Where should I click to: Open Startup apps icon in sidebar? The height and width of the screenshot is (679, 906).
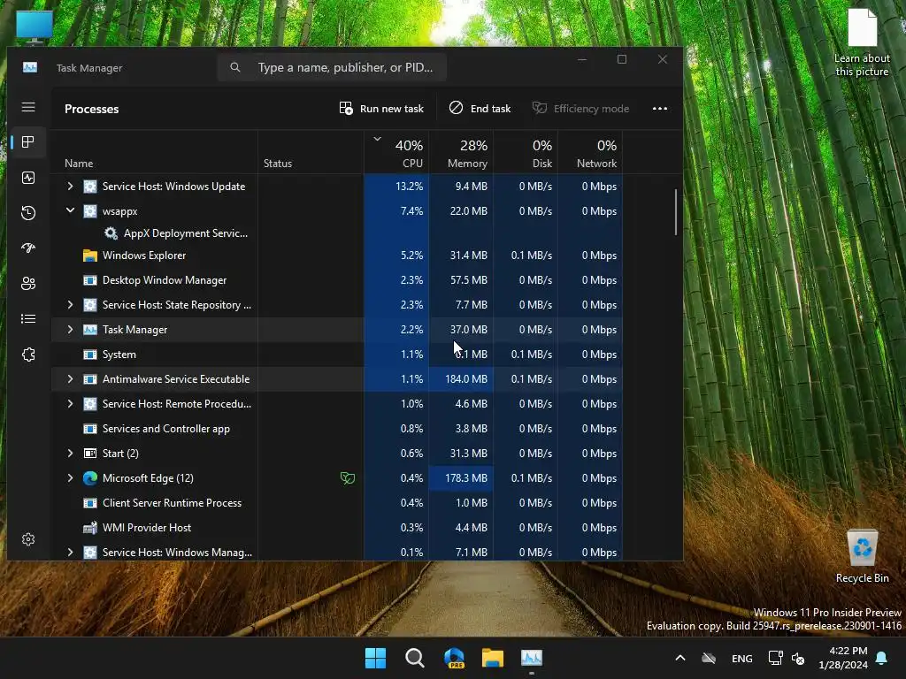28,248
